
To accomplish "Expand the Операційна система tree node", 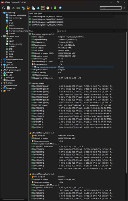I will tap(2, 59).
